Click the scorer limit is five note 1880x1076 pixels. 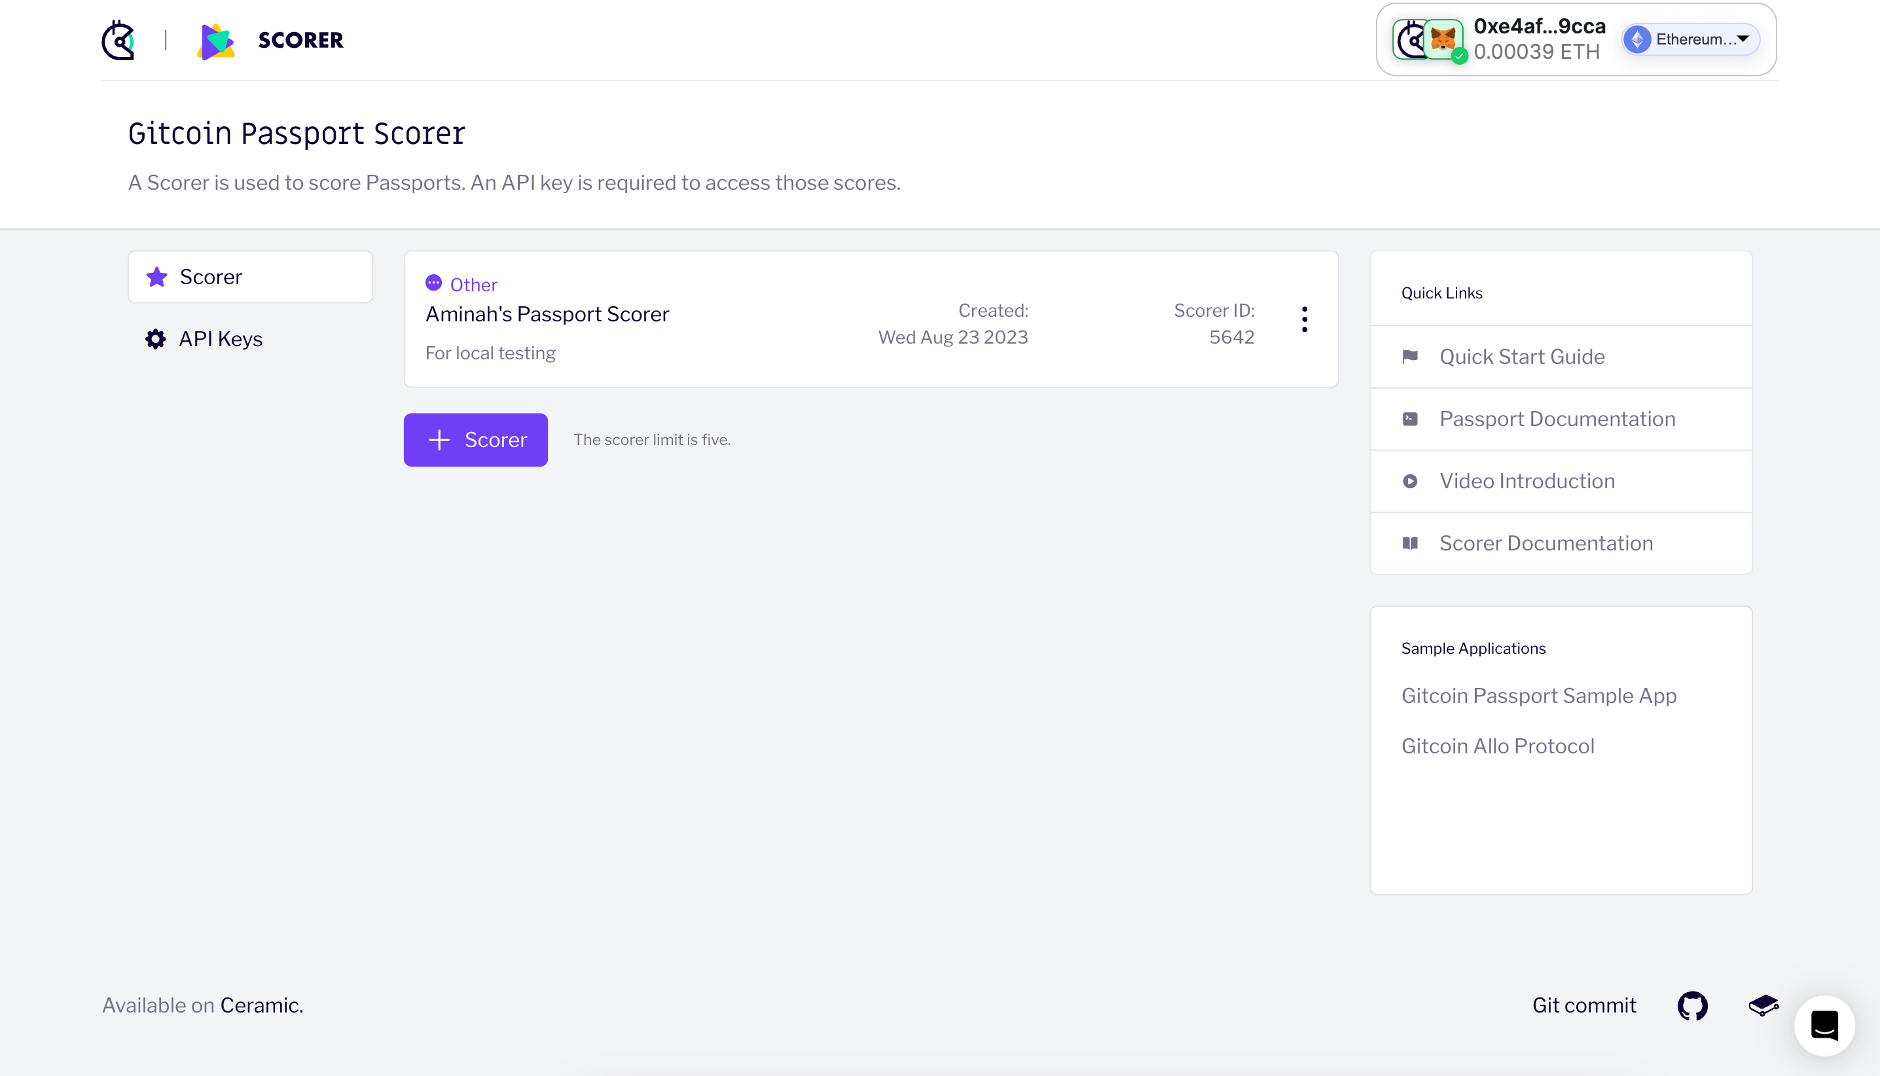click(652, 440)
